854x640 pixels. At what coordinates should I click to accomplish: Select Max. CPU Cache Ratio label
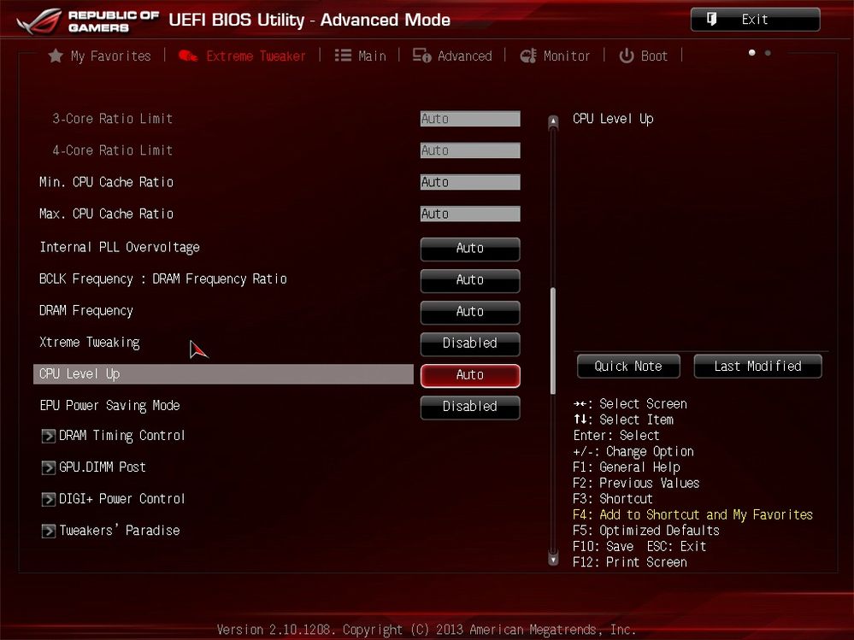coord(106,214)
